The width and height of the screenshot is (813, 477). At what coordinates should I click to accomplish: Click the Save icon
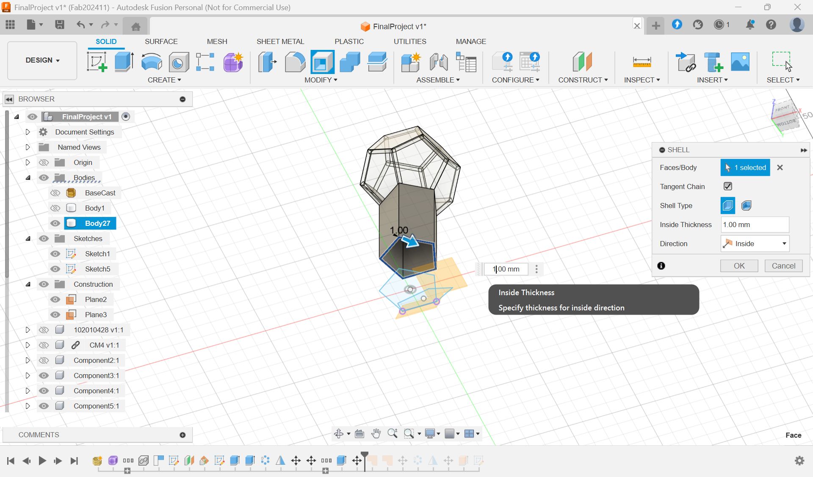coord(60,25)
